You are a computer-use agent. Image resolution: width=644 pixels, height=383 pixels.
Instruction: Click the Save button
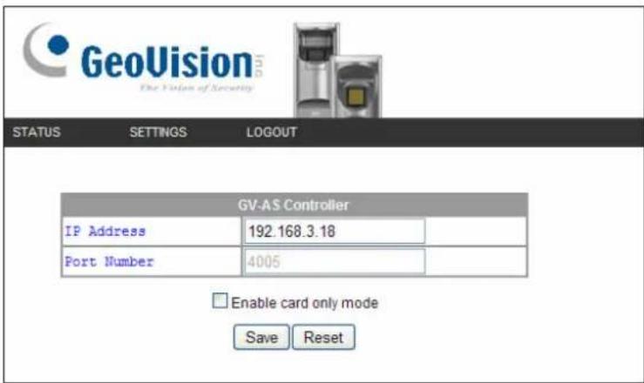(x=261, y=337)
